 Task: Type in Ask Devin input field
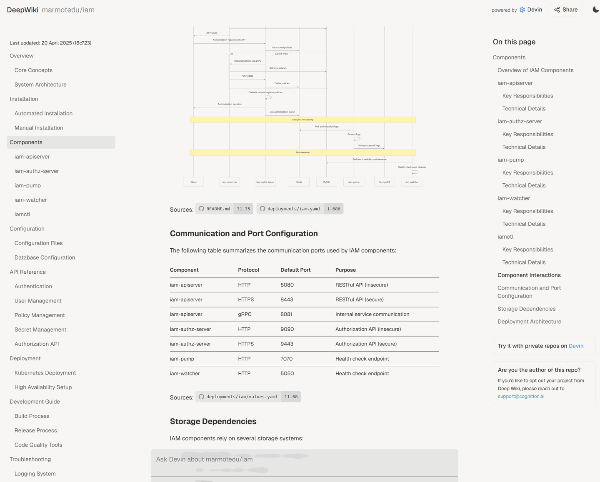point(304,460)
